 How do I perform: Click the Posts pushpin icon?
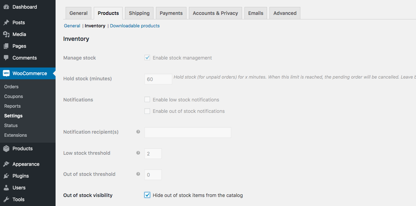coord(6,23)
